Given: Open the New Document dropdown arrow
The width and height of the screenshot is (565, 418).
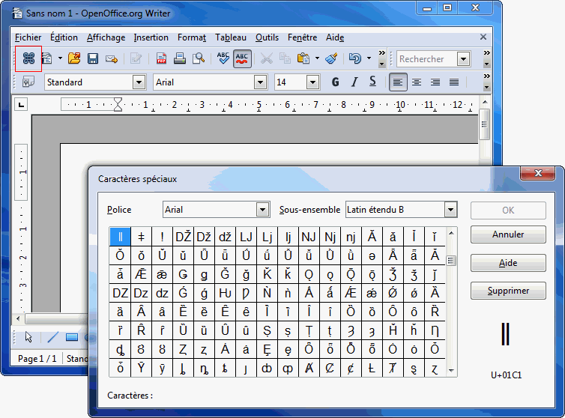Looking at the screenshot, I should (60, 58).
